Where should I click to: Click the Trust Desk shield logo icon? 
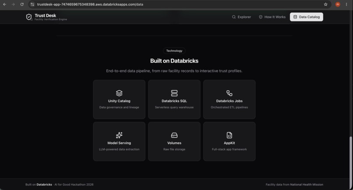29,17
